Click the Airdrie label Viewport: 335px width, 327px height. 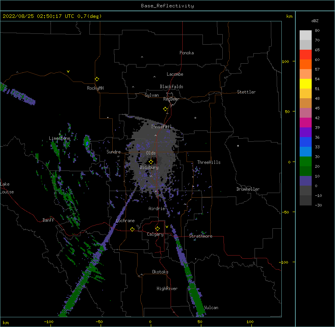[x=157, y=209]
